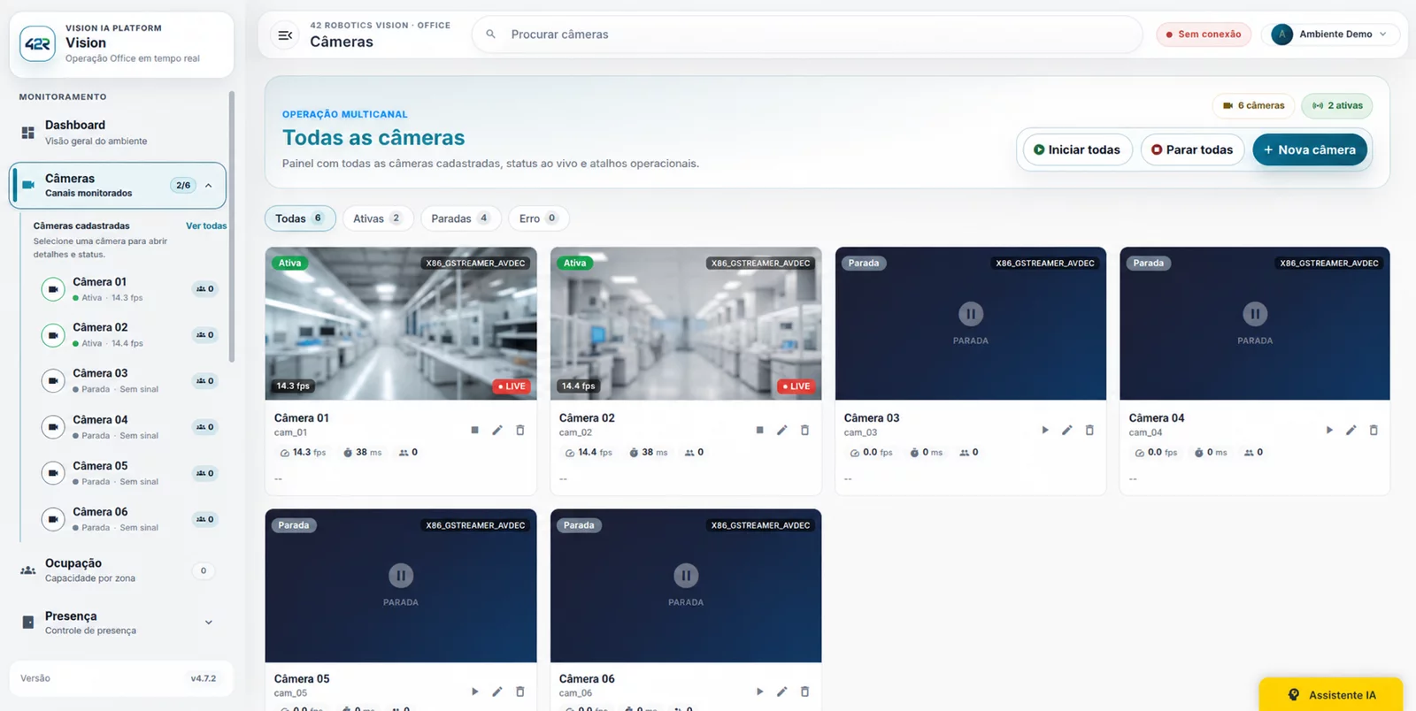Open Câmera 03 paused preview

click(x=971, y=324)
